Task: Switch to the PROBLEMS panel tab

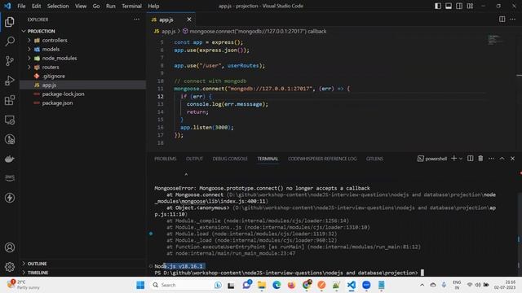Action: click(x=165, y=159)
